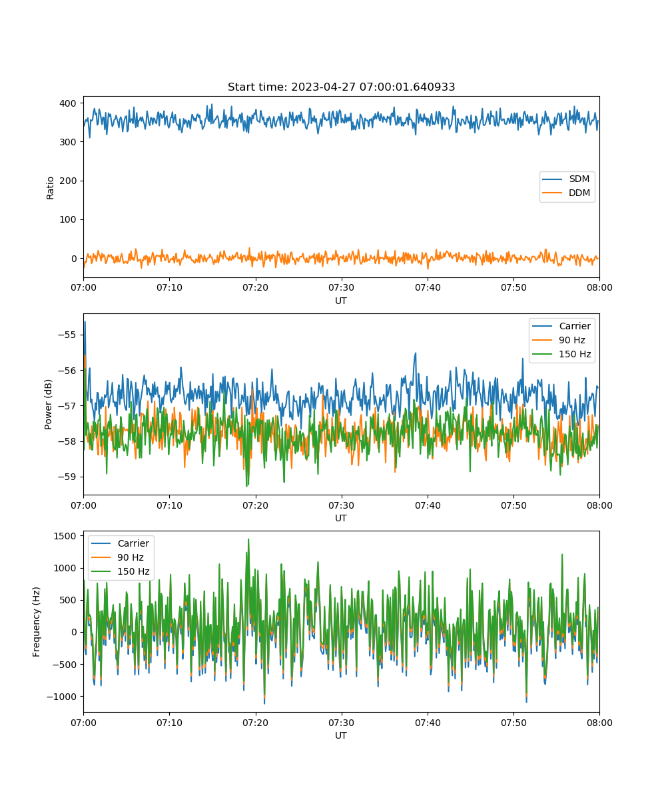Click the "Frequency (Hz)" y-axis label
666x800 pixels.
tap(37, 621)
